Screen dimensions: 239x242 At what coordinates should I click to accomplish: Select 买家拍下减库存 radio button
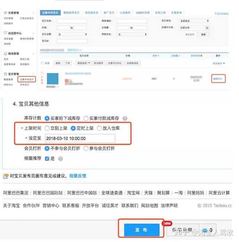[x=47, y=118]
